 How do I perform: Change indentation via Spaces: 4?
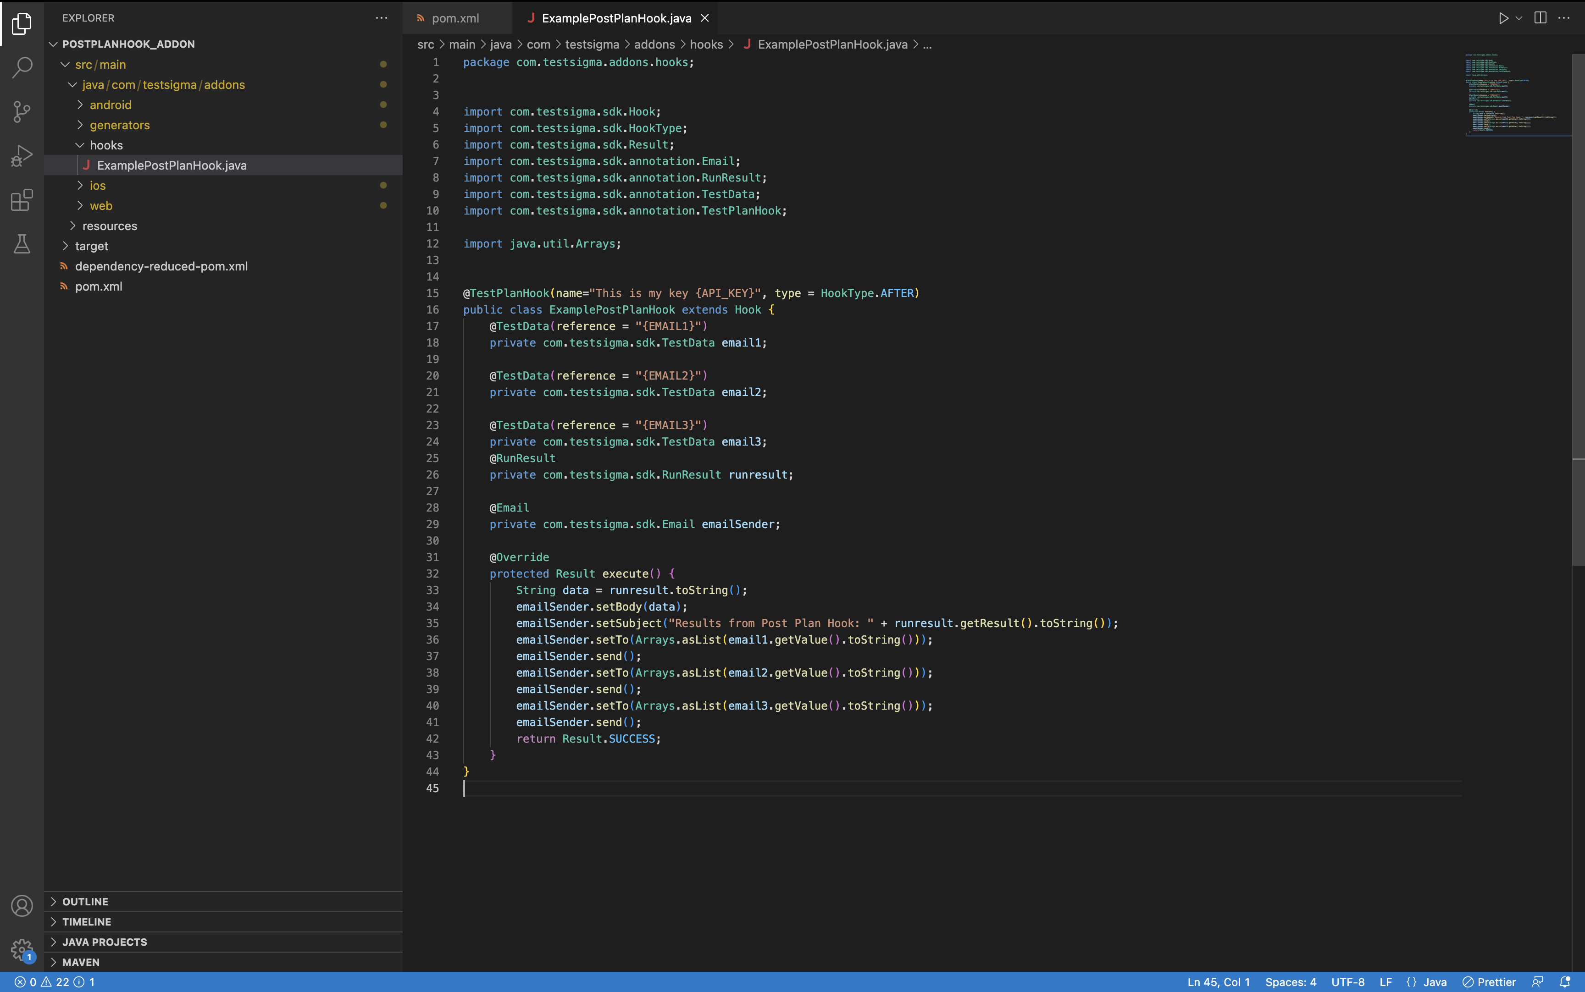pyautogui.click(x=1290, y=982)
